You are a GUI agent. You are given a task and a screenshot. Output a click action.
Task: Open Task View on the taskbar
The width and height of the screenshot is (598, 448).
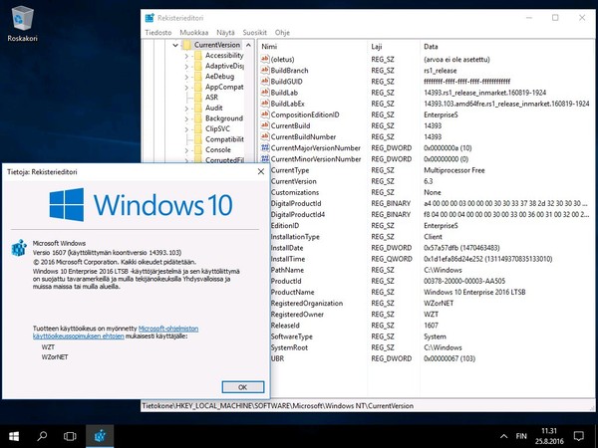coord(70,436)
